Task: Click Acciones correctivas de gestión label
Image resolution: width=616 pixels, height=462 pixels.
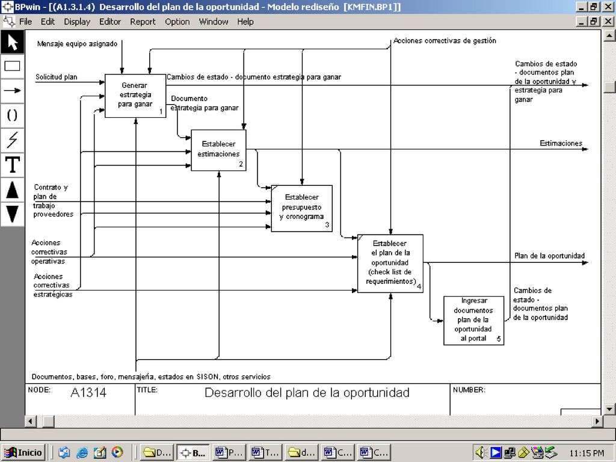Action: (445, 41)
